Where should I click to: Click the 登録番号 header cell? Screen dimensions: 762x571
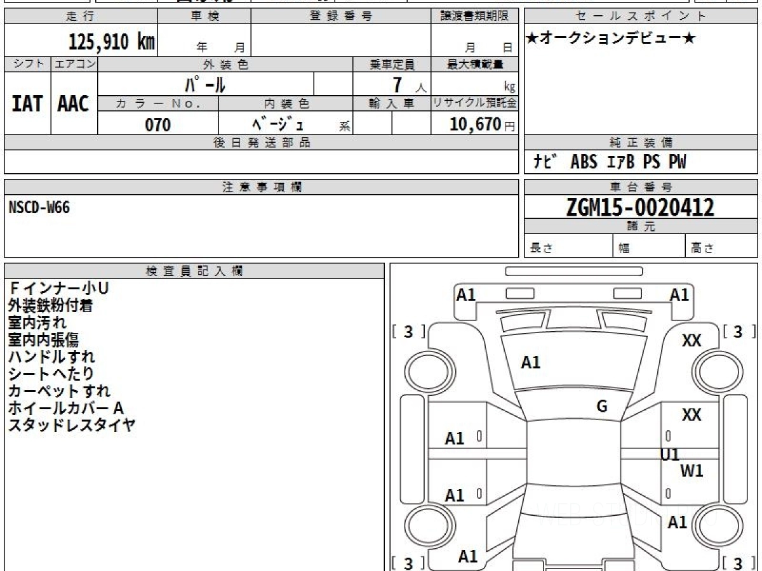click(341, 16)
